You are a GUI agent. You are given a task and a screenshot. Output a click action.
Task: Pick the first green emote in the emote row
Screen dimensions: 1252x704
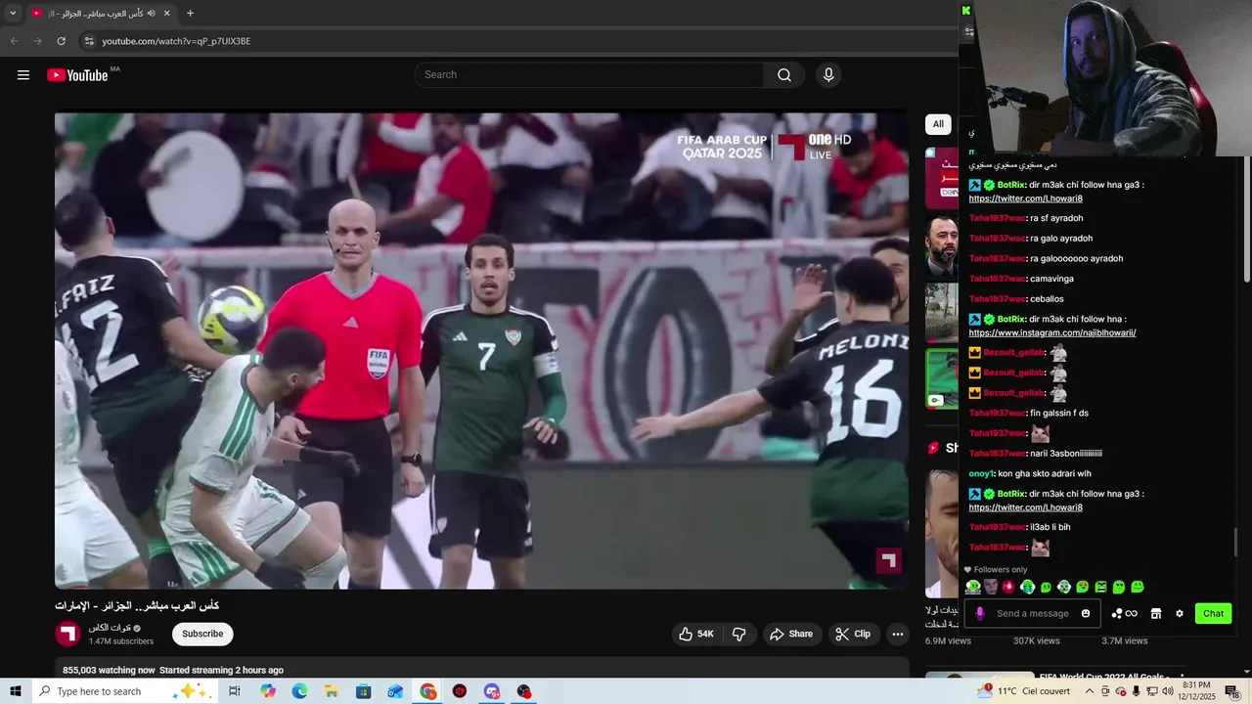[x=973, y=587]
